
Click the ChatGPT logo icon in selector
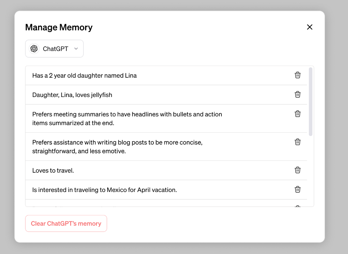pos(34,49)
